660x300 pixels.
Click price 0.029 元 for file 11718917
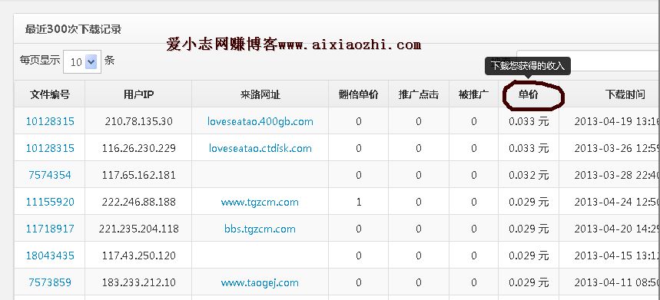(x=529, y=229)
